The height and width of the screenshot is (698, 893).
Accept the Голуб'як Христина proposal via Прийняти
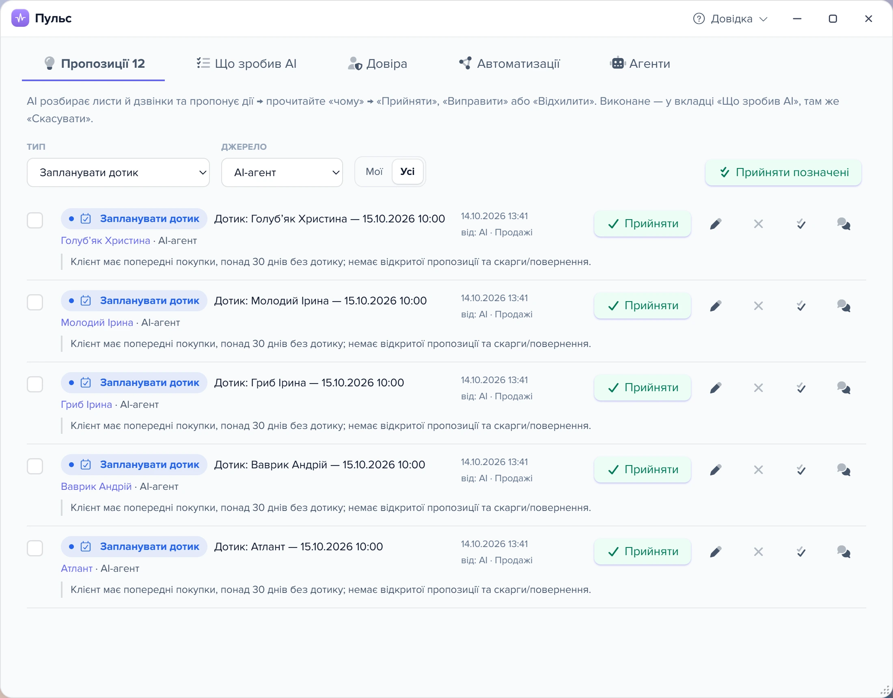[x=643, y=224]
